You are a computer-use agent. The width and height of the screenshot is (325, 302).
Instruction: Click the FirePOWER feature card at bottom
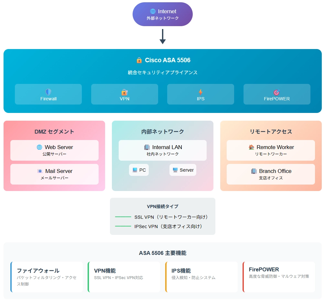279,277
